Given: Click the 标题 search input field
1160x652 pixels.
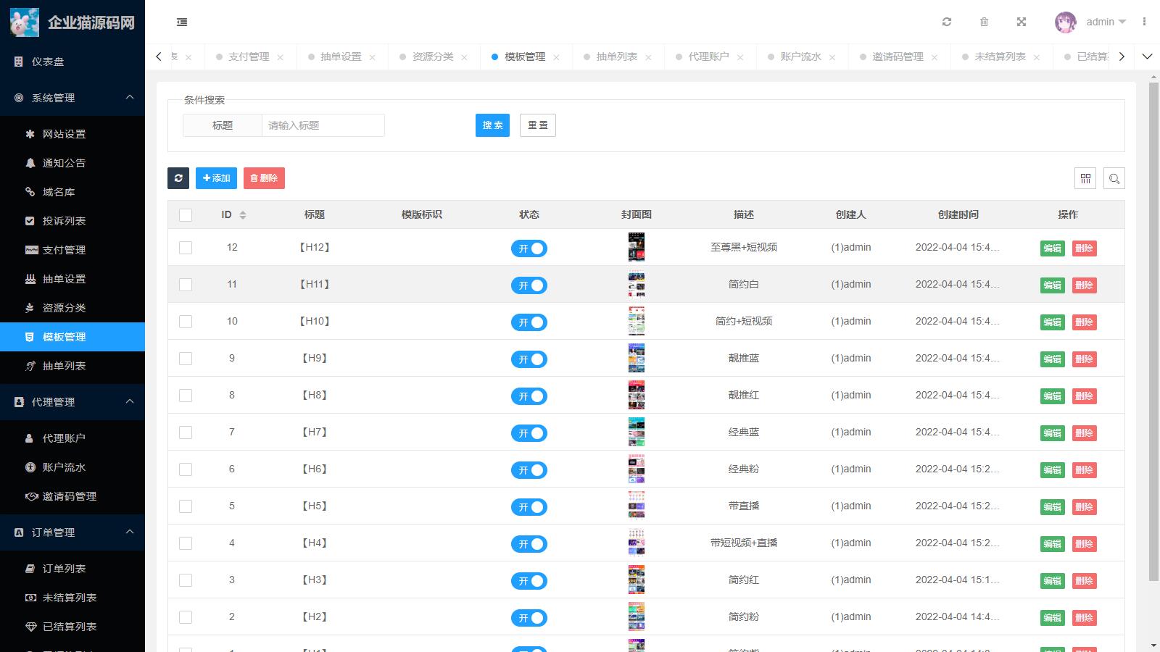Looking at the screenshot, I should point(323,125).
